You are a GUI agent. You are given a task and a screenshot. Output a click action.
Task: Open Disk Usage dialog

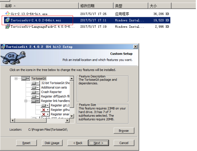pos(52,143)
